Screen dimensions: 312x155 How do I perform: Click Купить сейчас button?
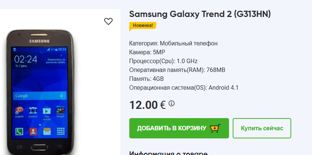(x=262, y=128)
